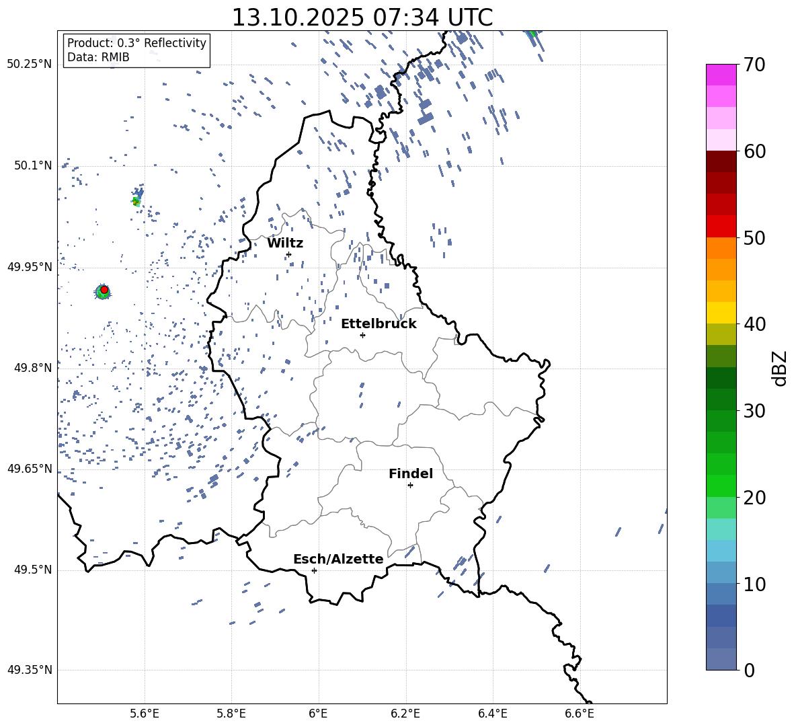Click the Findel city label
The height and width of the screenshot is (727, 796).
click(410, 474)
